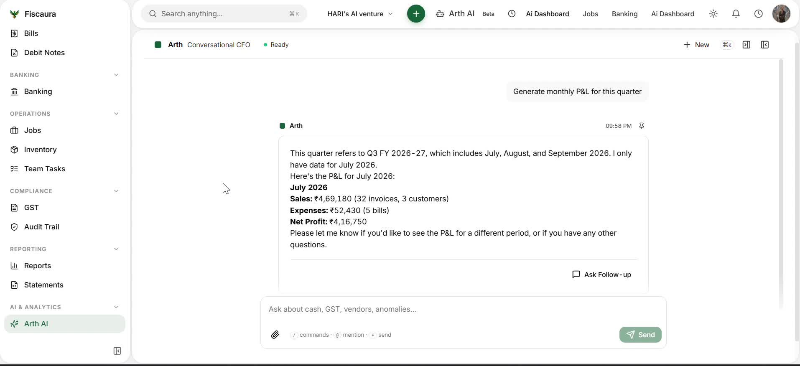Open the first Ai Dashboard top link
800x366 pixels.
(x=547, y=14)
